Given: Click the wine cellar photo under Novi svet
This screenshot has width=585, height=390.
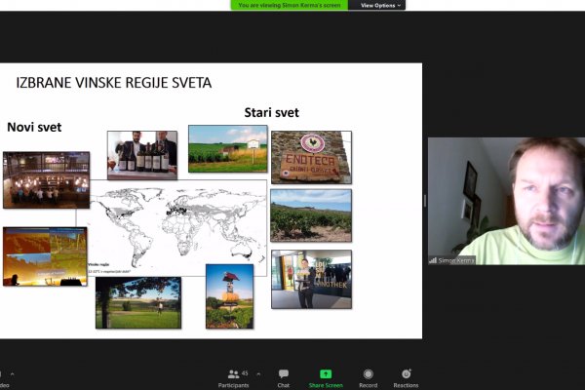Looking at the screenshot, I should coord(46,179).
